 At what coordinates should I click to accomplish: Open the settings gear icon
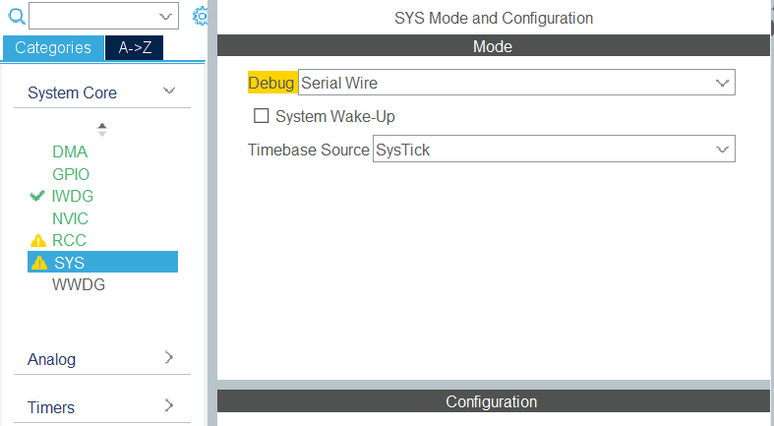(x=200, y=17)
